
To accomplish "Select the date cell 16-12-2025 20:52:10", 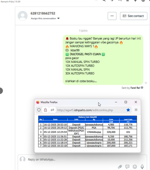I will point(55,124).
